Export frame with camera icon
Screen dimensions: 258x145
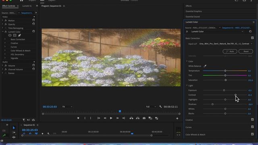144,118
